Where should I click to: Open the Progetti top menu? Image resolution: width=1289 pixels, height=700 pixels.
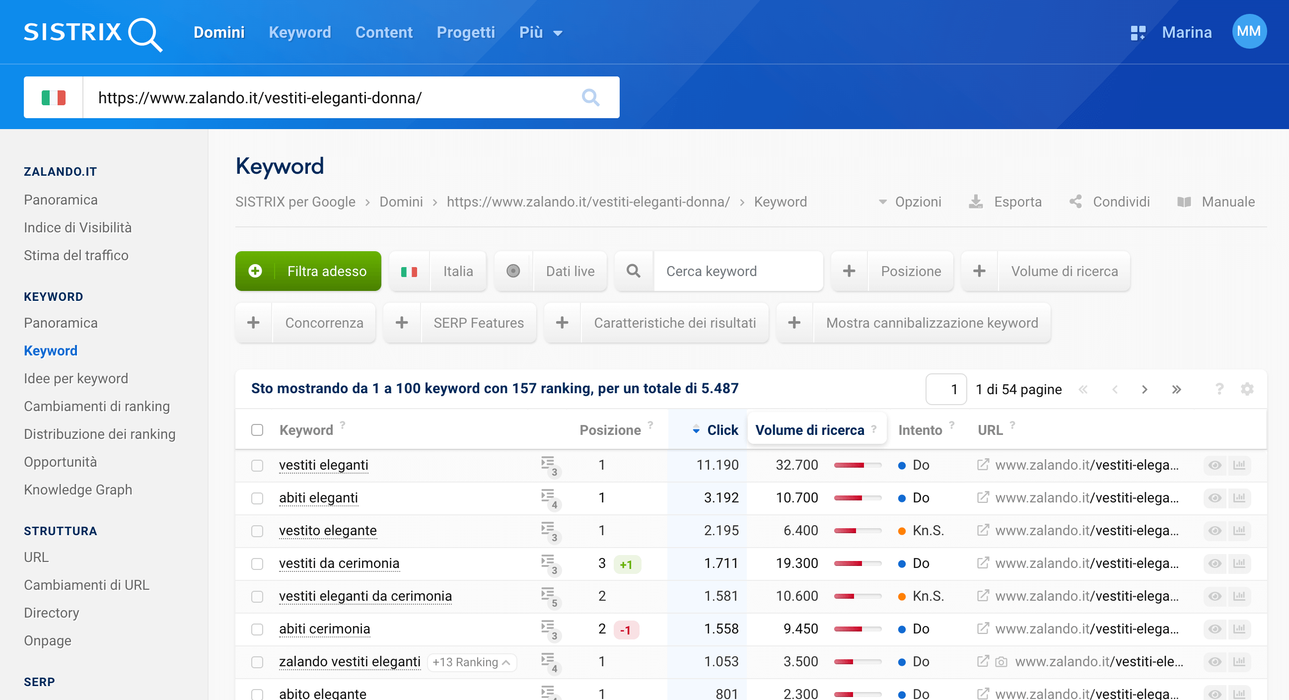tap(465, 33)
